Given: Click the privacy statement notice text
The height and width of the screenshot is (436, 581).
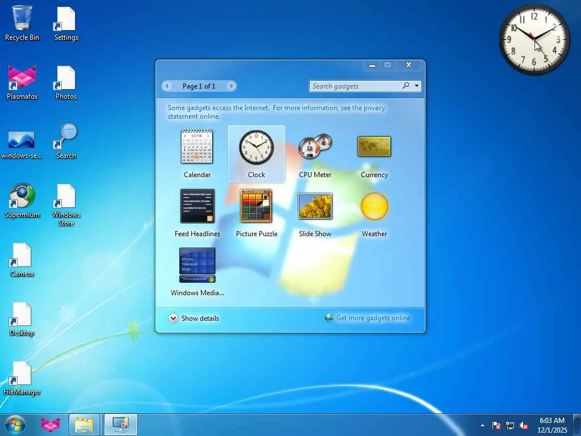Looking at the screenshot, I should [276, 112].
